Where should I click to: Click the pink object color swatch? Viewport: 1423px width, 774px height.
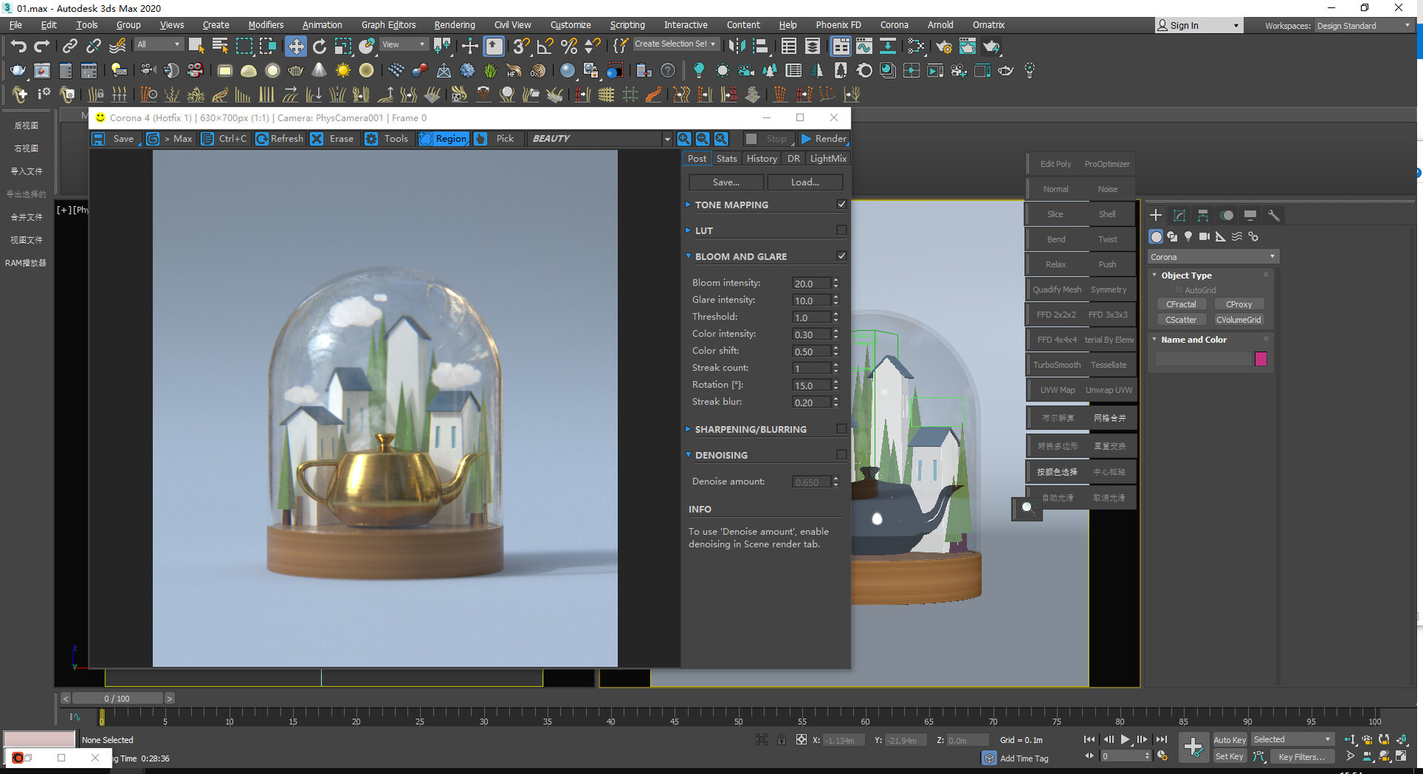tap(1261, 360)
